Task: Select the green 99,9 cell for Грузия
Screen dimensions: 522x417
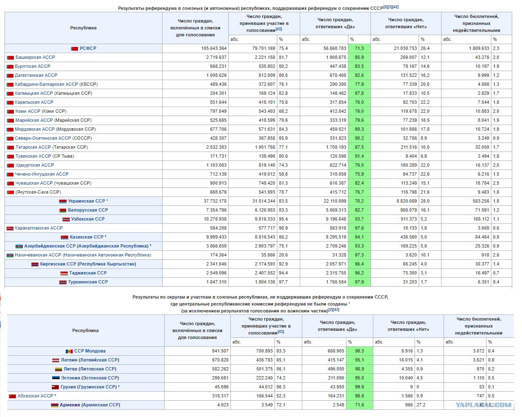Action: [x=359, y=387]
